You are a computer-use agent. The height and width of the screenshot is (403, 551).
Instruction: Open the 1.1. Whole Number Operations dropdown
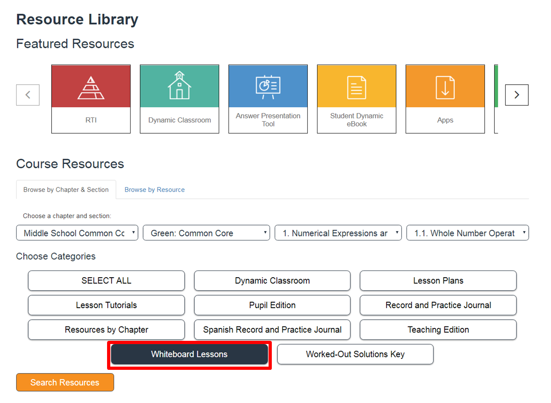467,233
